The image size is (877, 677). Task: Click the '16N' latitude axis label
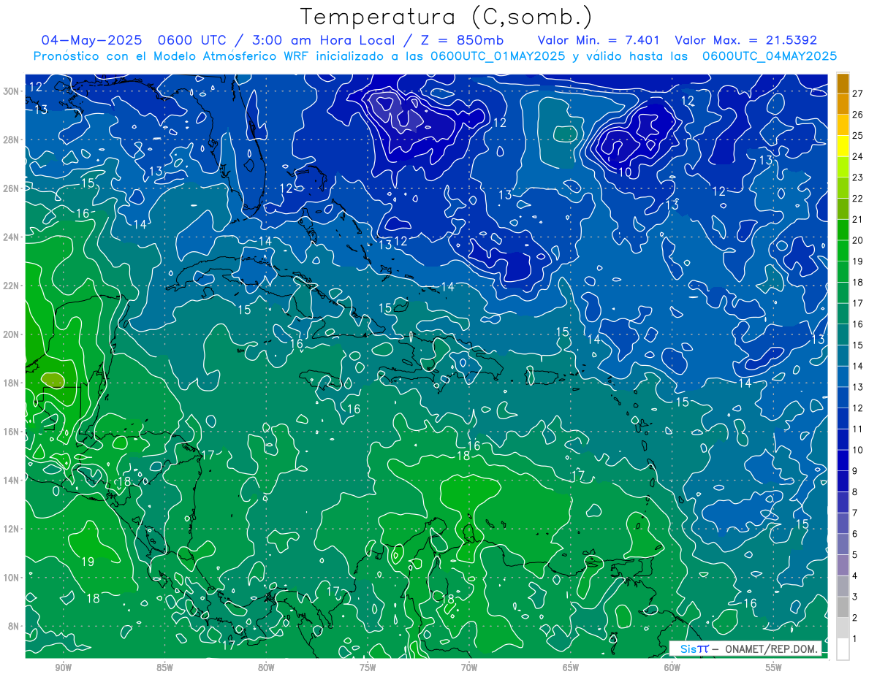click(x=11, y=432)
